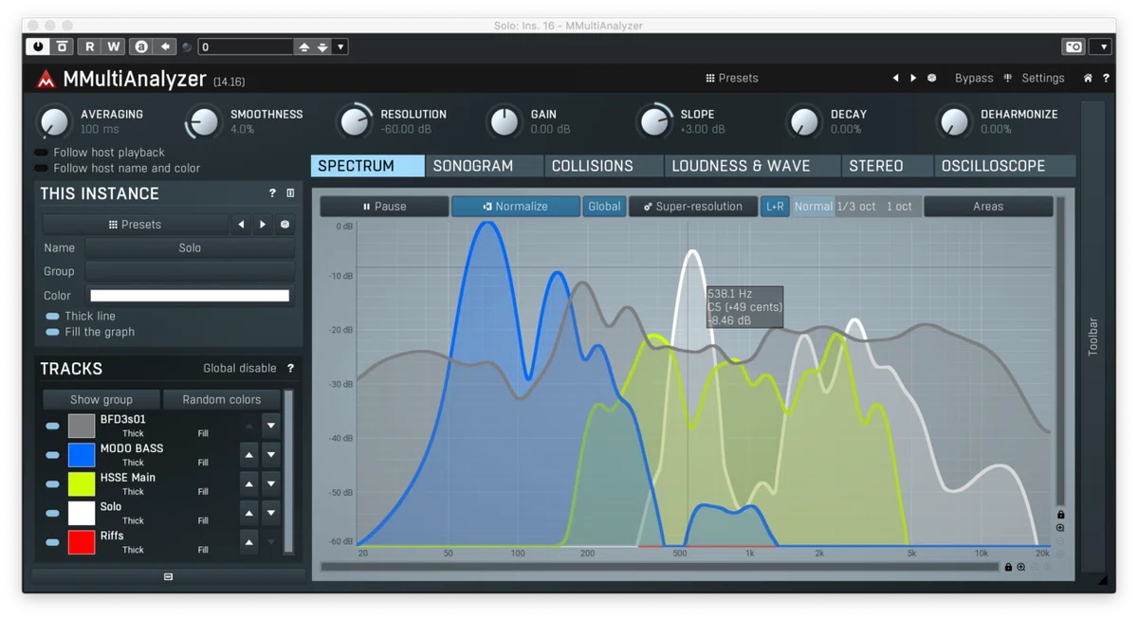Switch to the Oscilloscope tab
This screenshot has width=1138, height=619.
tap(1005, 166)
